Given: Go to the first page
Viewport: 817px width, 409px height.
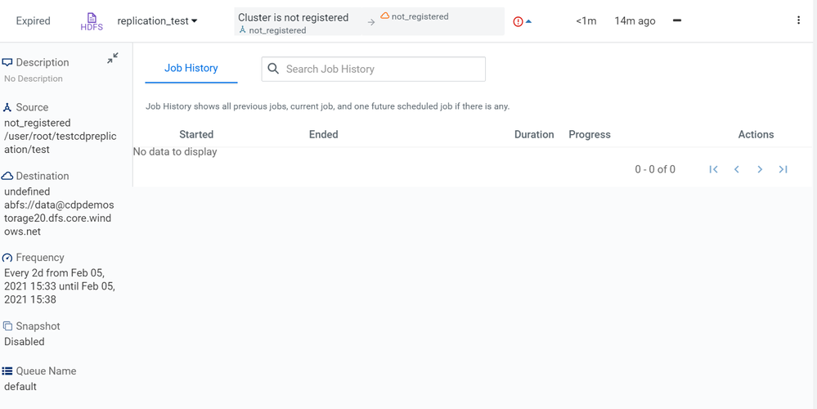Looking at the screenshot, I should point(713,169).
